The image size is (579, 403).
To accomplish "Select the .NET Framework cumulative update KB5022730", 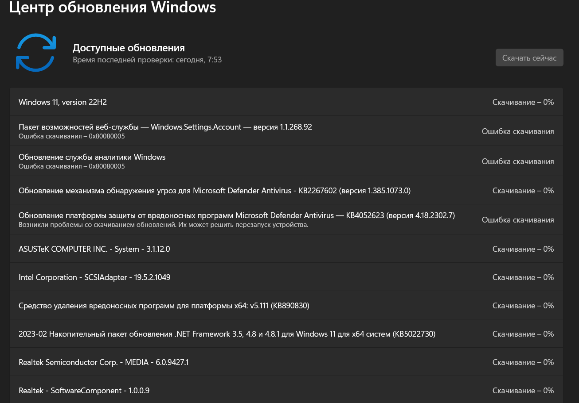I will click(x=286, y=334).
